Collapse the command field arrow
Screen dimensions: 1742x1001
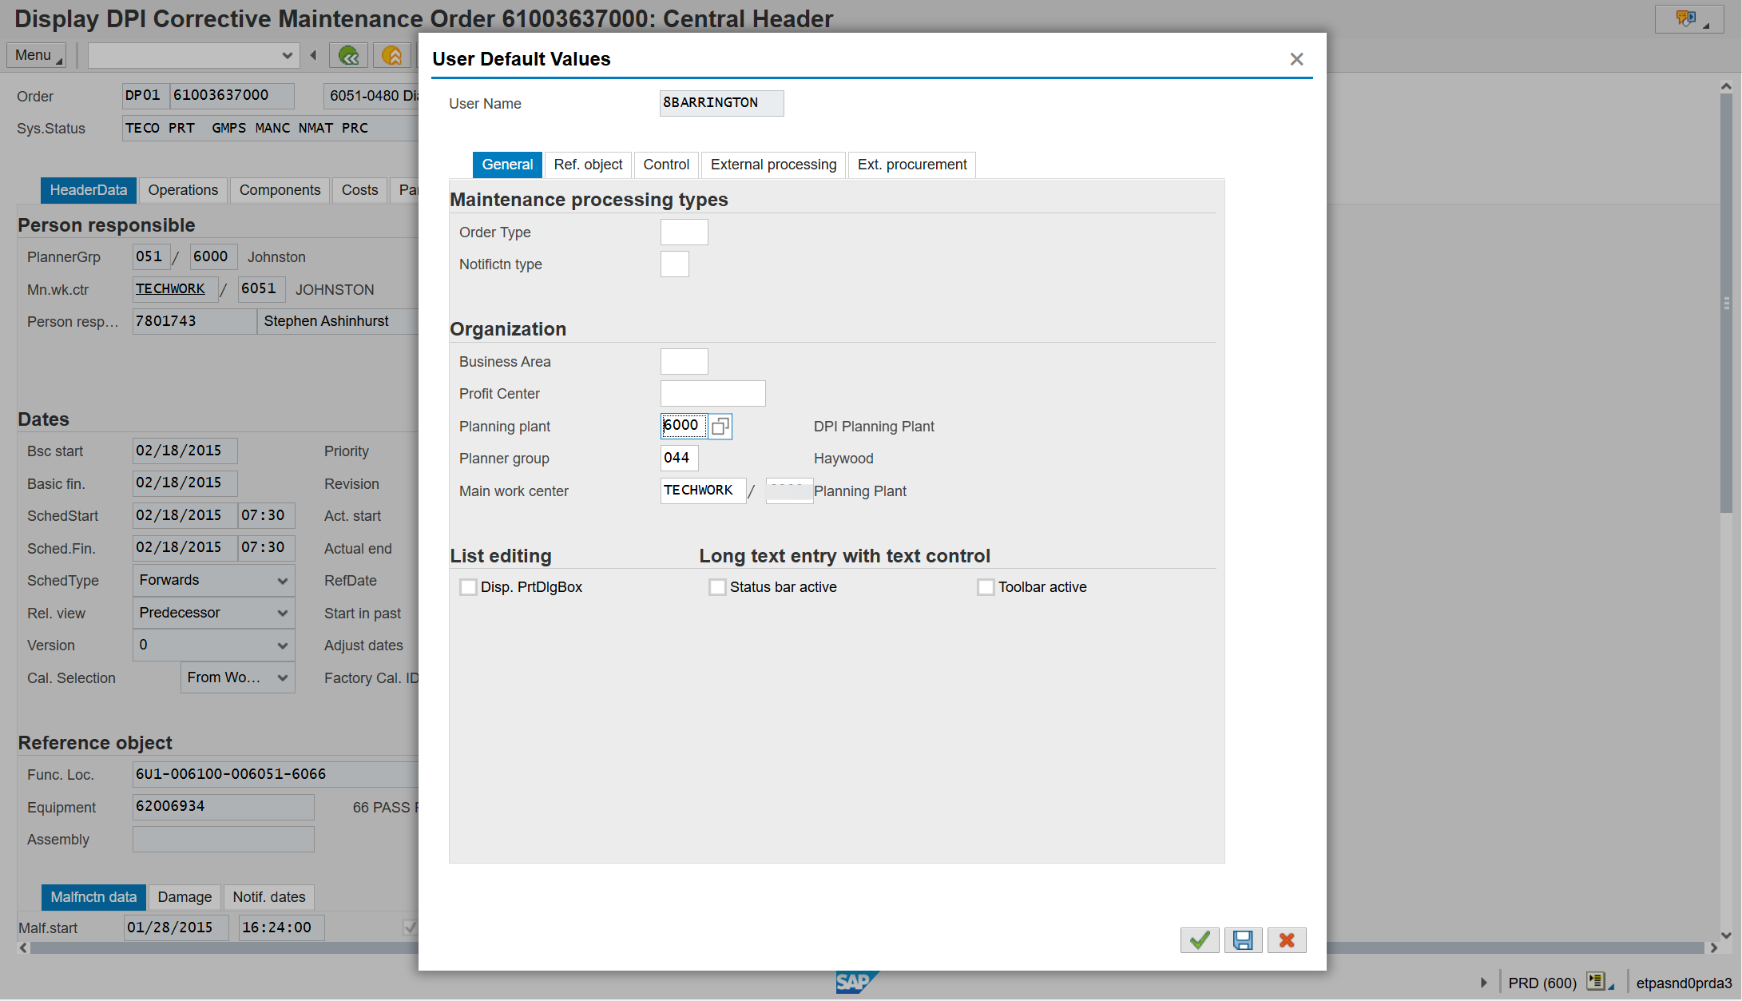click(314, 55)
